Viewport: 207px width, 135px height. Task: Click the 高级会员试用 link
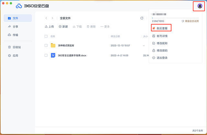point(190,21)
